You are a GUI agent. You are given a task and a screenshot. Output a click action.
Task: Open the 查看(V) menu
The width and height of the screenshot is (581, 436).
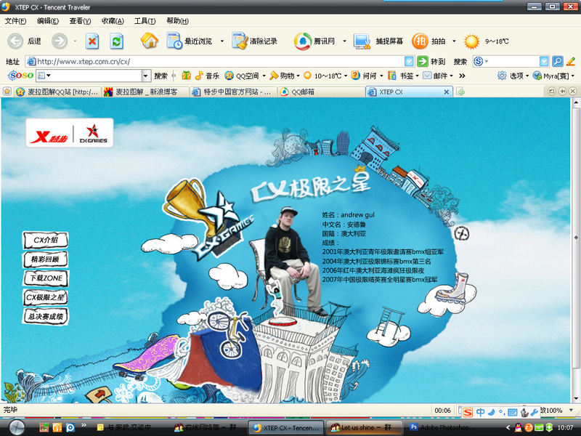(80, 21)
